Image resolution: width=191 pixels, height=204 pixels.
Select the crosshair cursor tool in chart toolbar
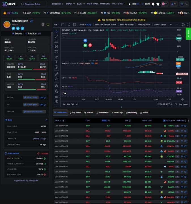click(56, 31)
